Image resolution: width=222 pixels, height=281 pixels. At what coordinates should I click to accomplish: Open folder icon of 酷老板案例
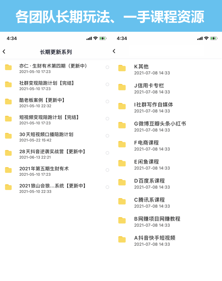point(8,102)
